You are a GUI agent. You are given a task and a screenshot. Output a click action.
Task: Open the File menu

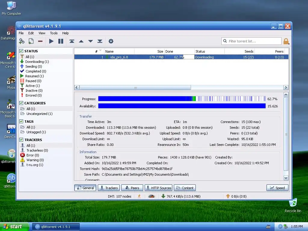21,33
